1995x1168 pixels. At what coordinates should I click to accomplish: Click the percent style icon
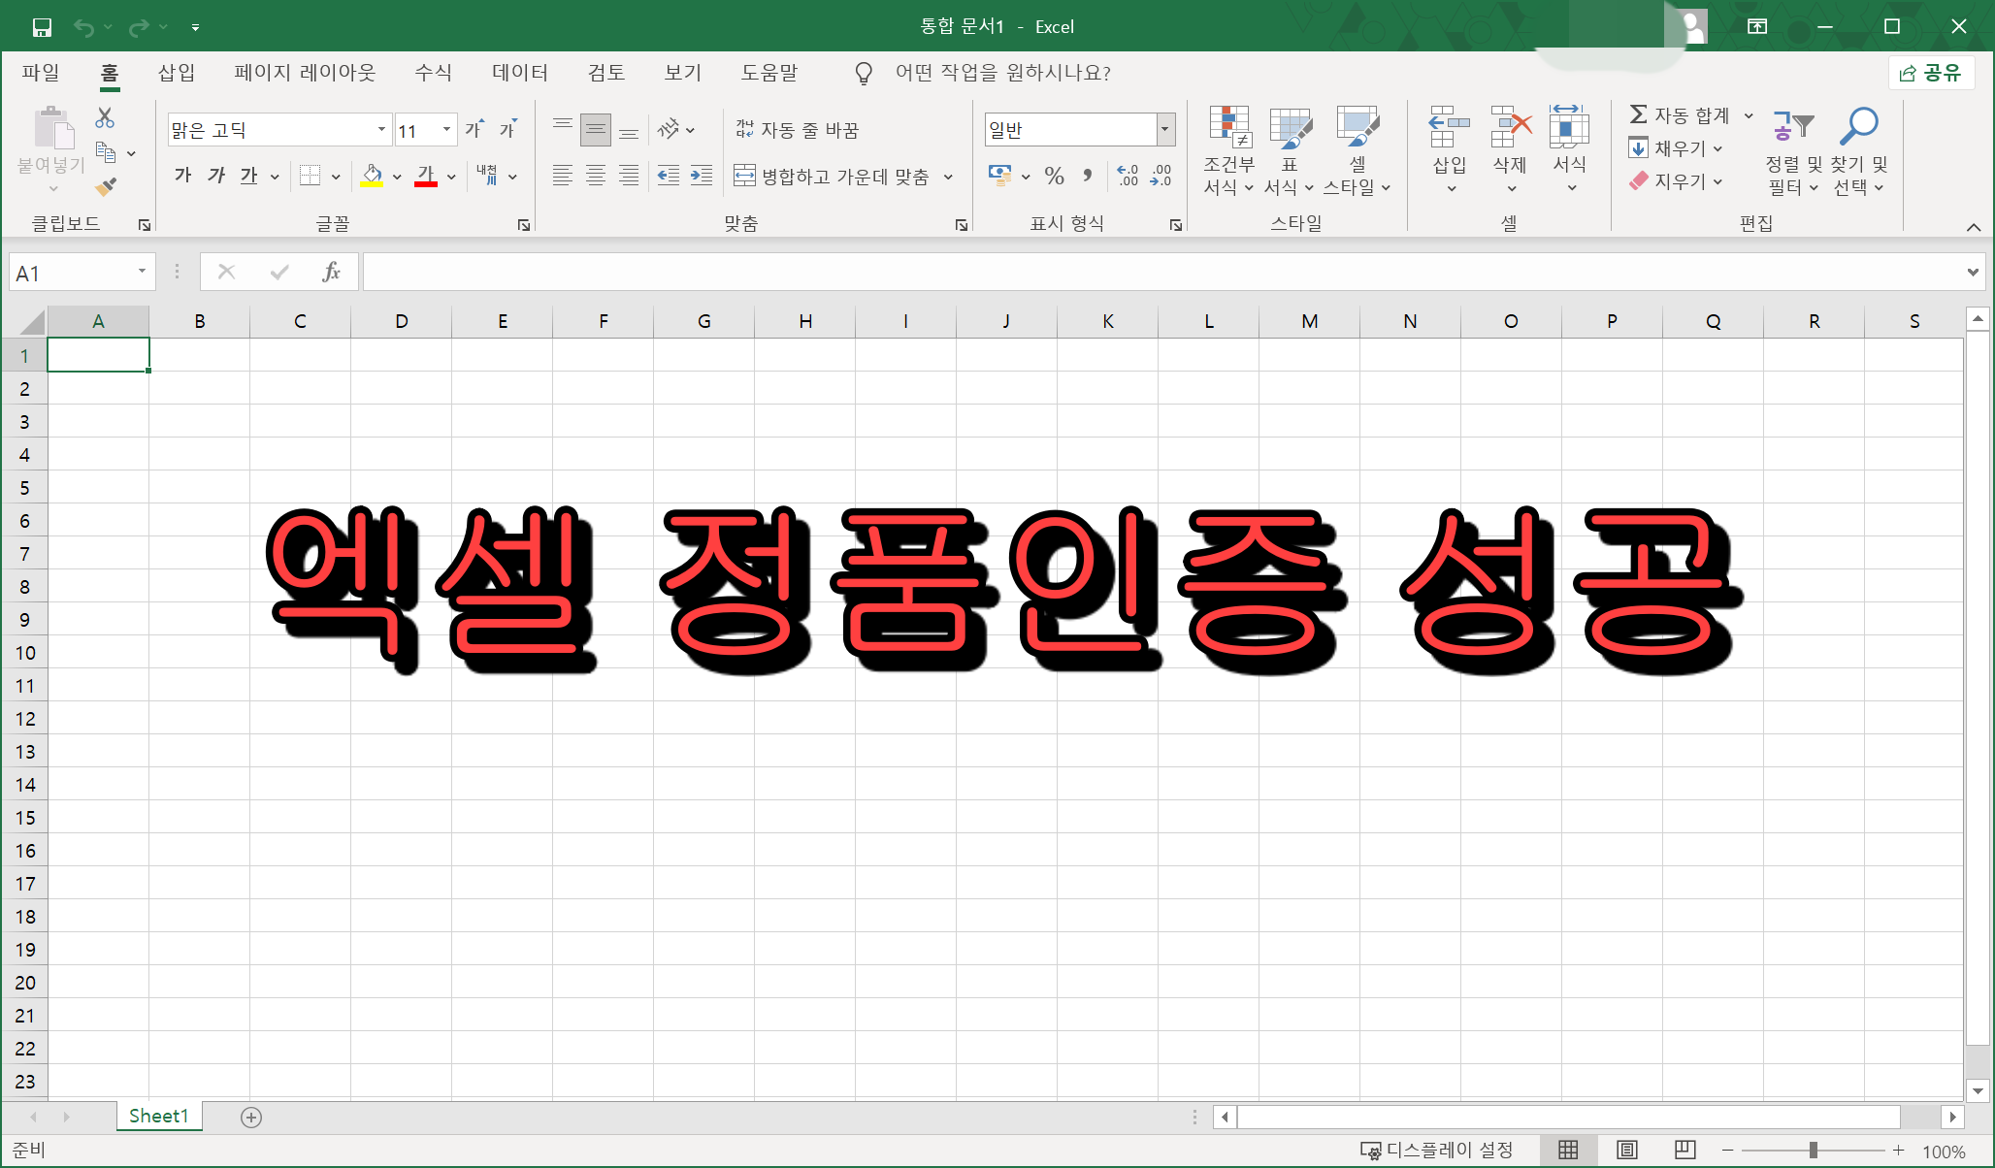coord(1054,176)
